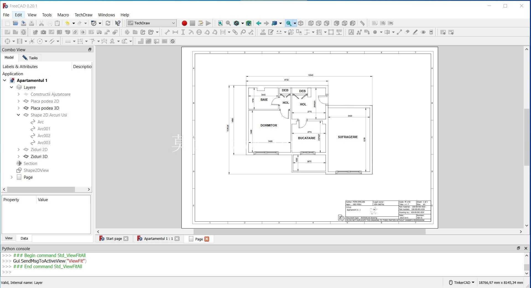
Task: Expand the Constructii Ajutatoare layer
Action: 19,94
